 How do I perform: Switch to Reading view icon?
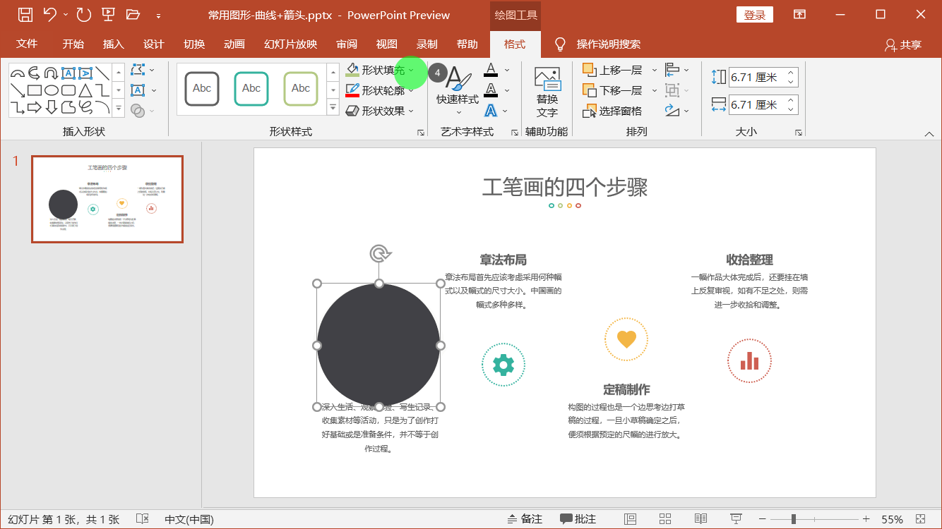[700, 519]
